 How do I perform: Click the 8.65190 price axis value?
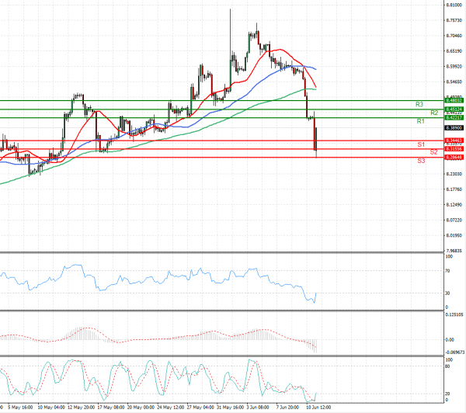[454, 51]
